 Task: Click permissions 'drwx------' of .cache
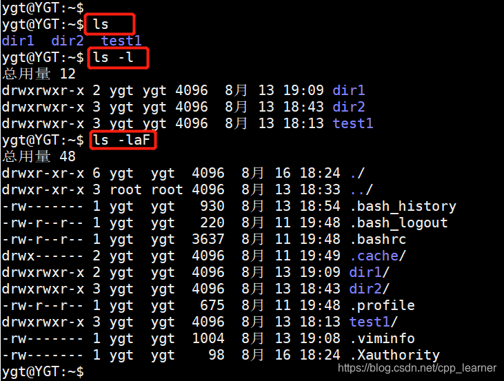[x=43, y=256]
